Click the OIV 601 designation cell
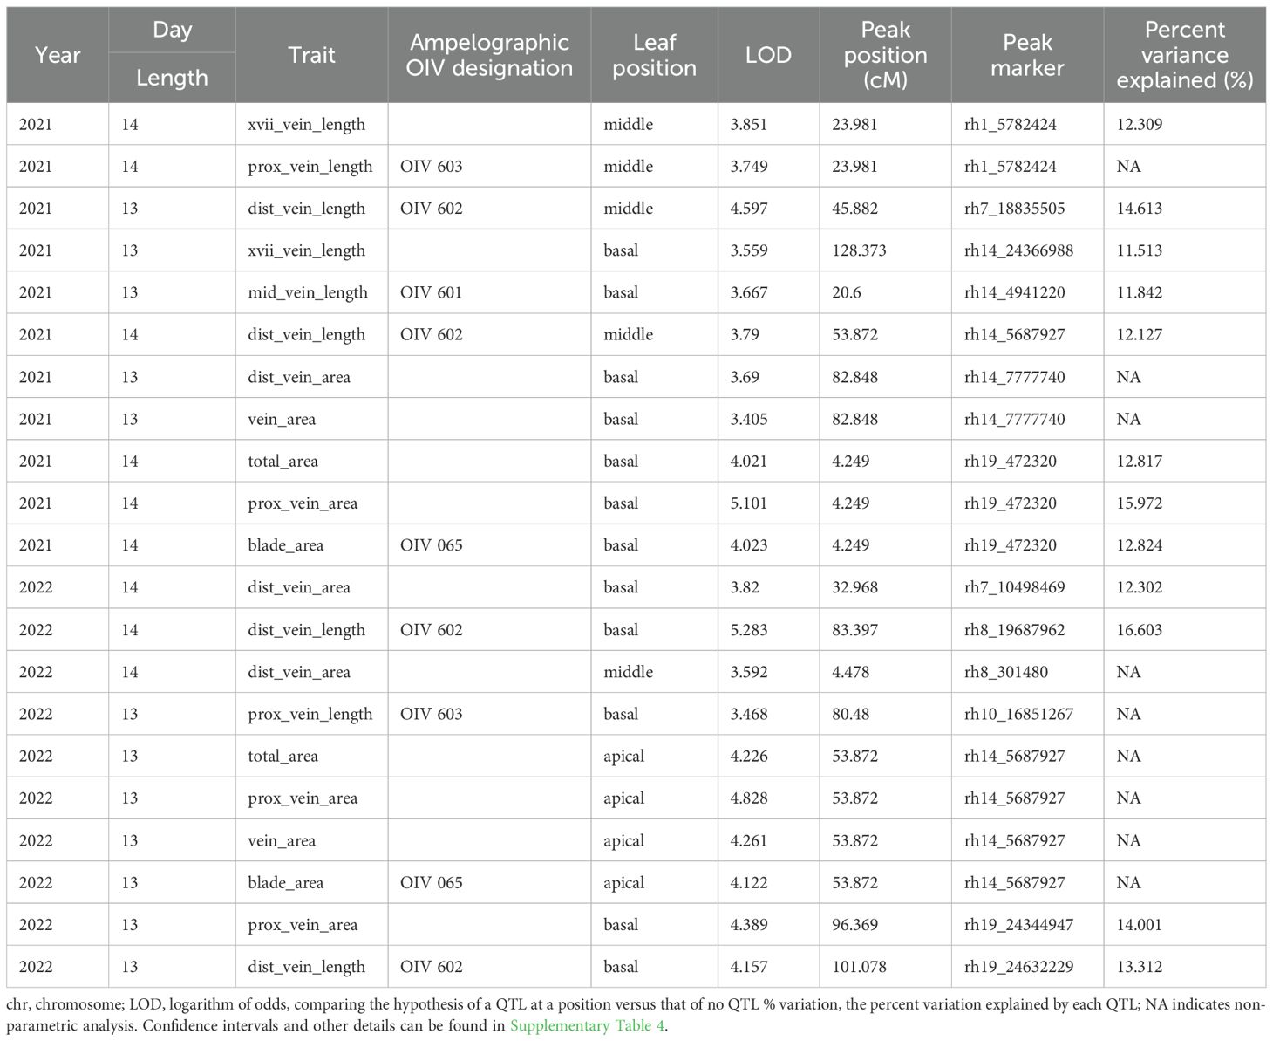 [432, 292]
